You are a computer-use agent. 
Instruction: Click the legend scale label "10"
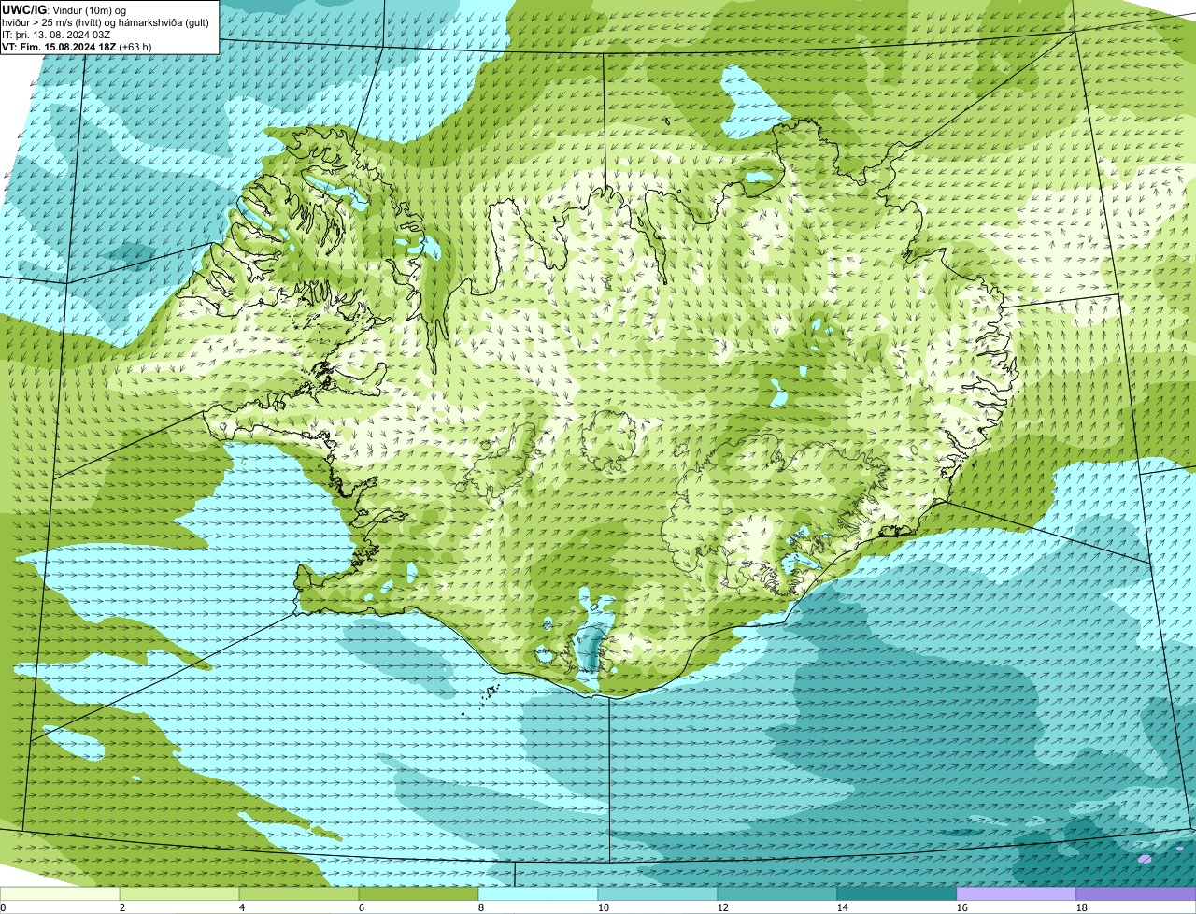click(x=604, y=907)
